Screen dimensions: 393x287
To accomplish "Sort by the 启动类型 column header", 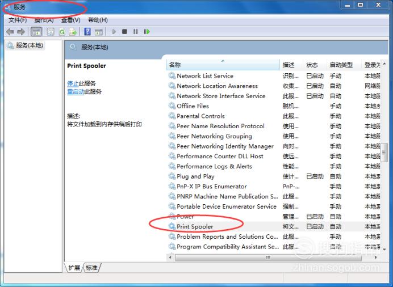I will coord(344,65).
